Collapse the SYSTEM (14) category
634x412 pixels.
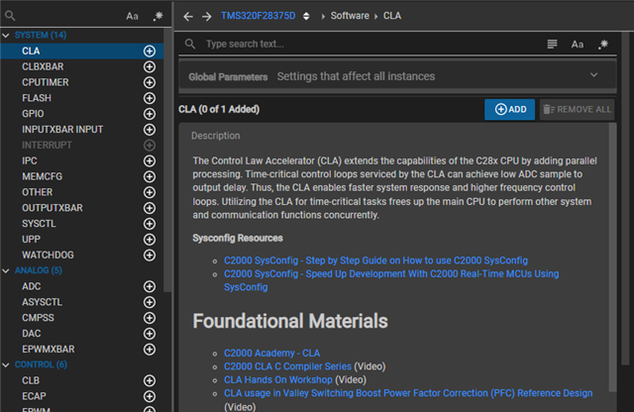click(7, 35)
